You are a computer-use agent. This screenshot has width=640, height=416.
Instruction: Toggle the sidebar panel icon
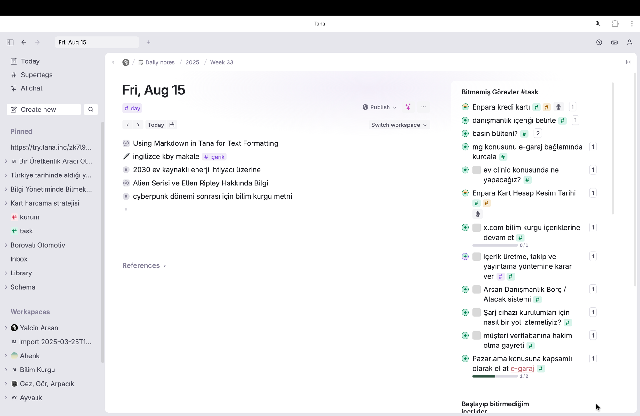coord(10,42)
